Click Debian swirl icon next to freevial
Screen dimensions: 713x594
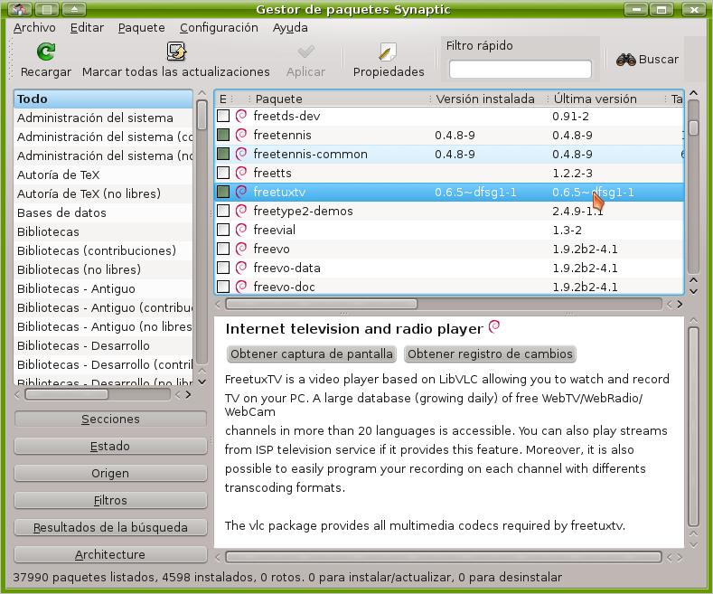click(241, 230)
